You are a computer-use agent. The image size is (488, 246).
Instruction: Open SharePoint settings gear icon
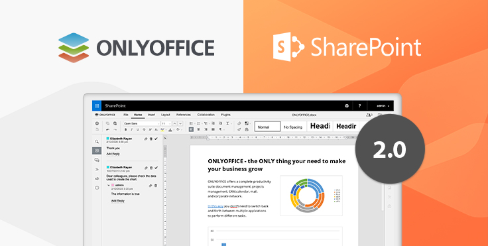point(346,106)
